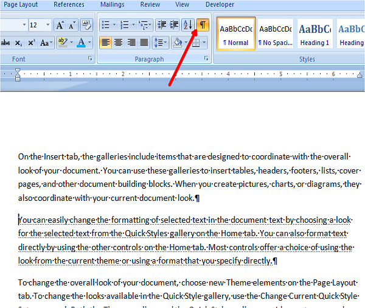Viewport: 365px width, 308px height.
Task: Apply the Heading 1 style
Action: 315,34
